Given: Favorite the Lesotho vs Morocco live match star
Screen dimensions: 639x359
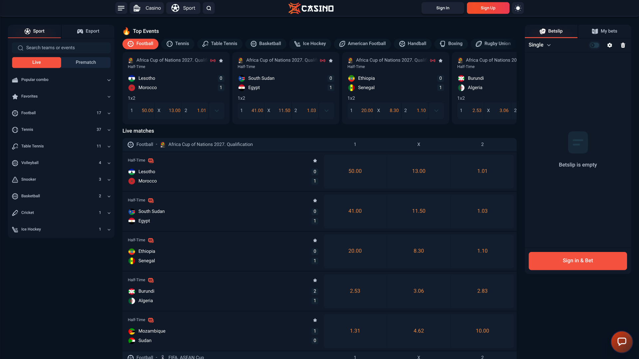Looking at the screenshot, I should [315, 161].
